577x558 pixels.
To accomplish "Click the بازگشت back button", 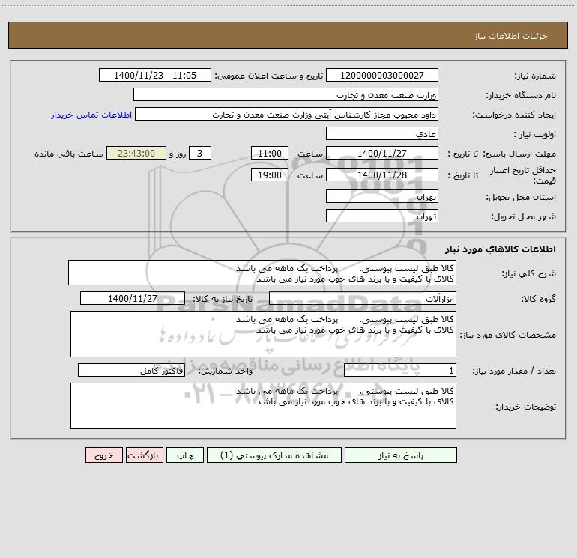I will point(144,455).
